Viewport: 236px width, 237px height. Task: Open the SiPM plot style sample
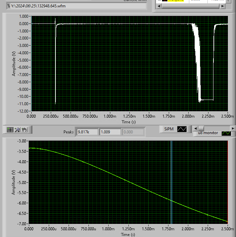click(x=182, y=129)
